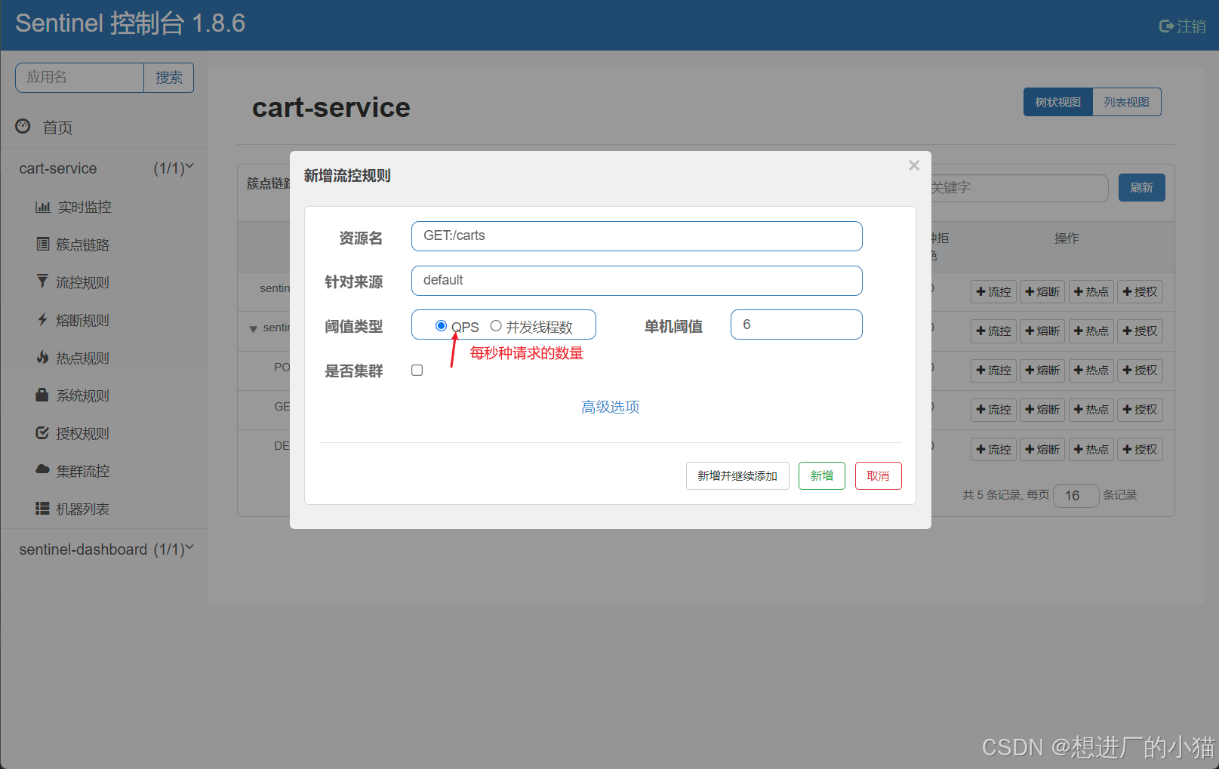Open 实时监控 chart icon item
This screenshot has height=769, width=1219.
tap(43, 206)
